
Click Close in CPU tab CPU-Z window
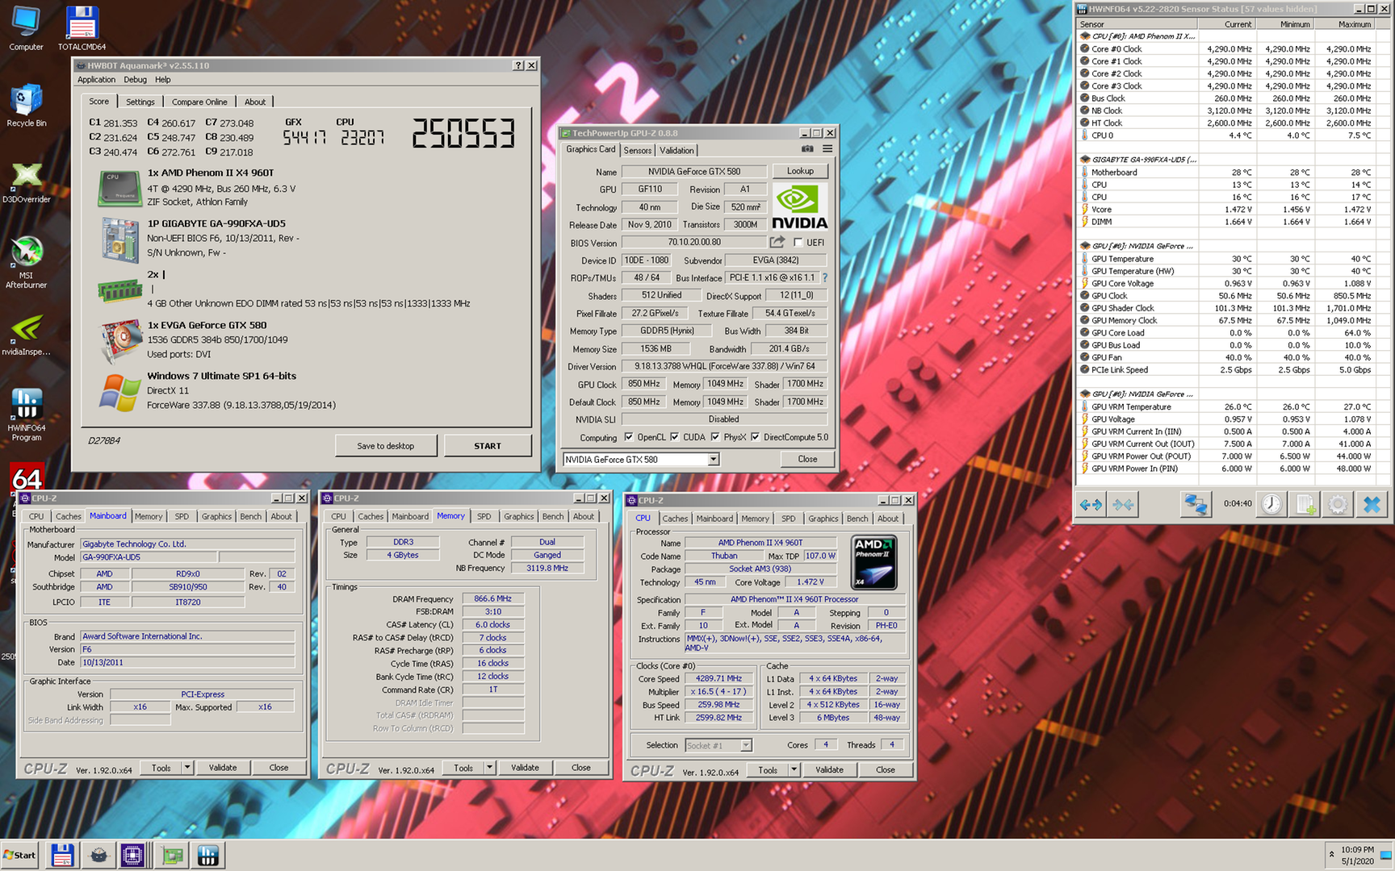coord(886,769)
